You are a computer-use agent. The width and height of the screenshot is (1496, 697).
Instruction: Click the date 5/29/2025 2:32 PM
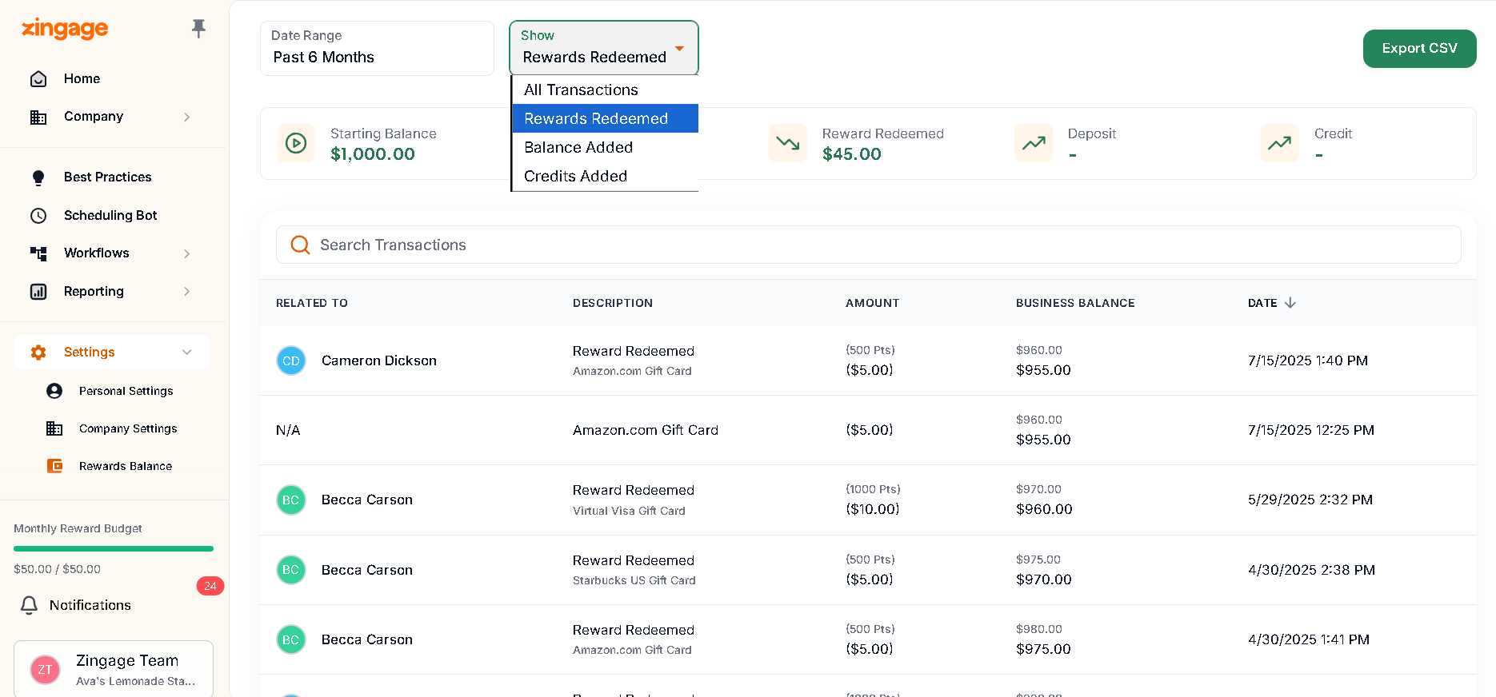pyautogui.click(x=1310, y=500)
